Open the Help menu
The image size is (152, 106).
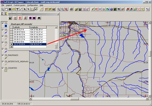pyautogui.click(x=41, y=5)
